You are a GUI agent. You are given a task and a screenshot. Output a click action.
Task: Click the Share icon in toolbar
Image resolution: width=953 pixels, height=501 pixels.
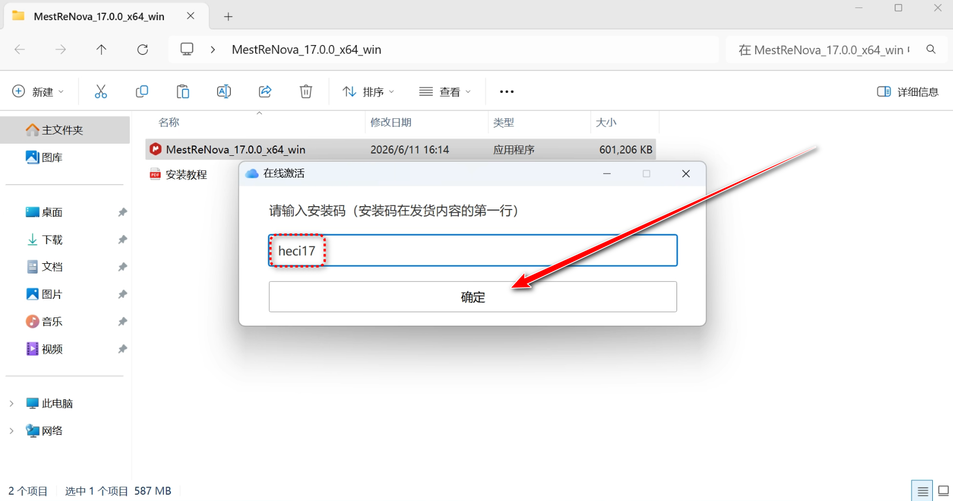click(x=265, y=91)
